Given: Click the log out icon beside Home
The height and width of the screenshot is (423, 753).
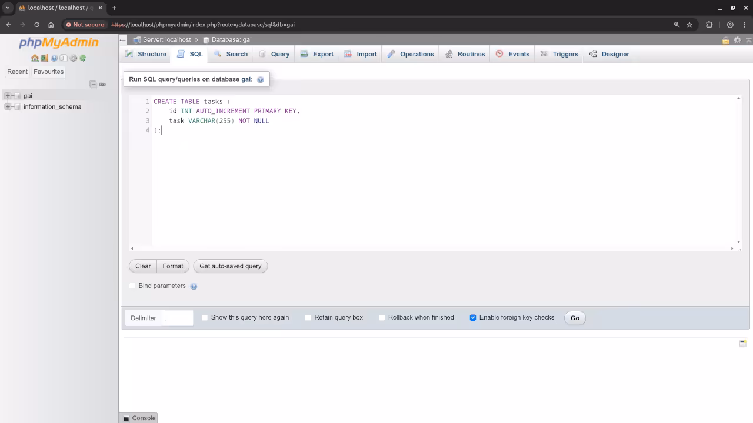Looking at the screenshot, I should [44, 58].
